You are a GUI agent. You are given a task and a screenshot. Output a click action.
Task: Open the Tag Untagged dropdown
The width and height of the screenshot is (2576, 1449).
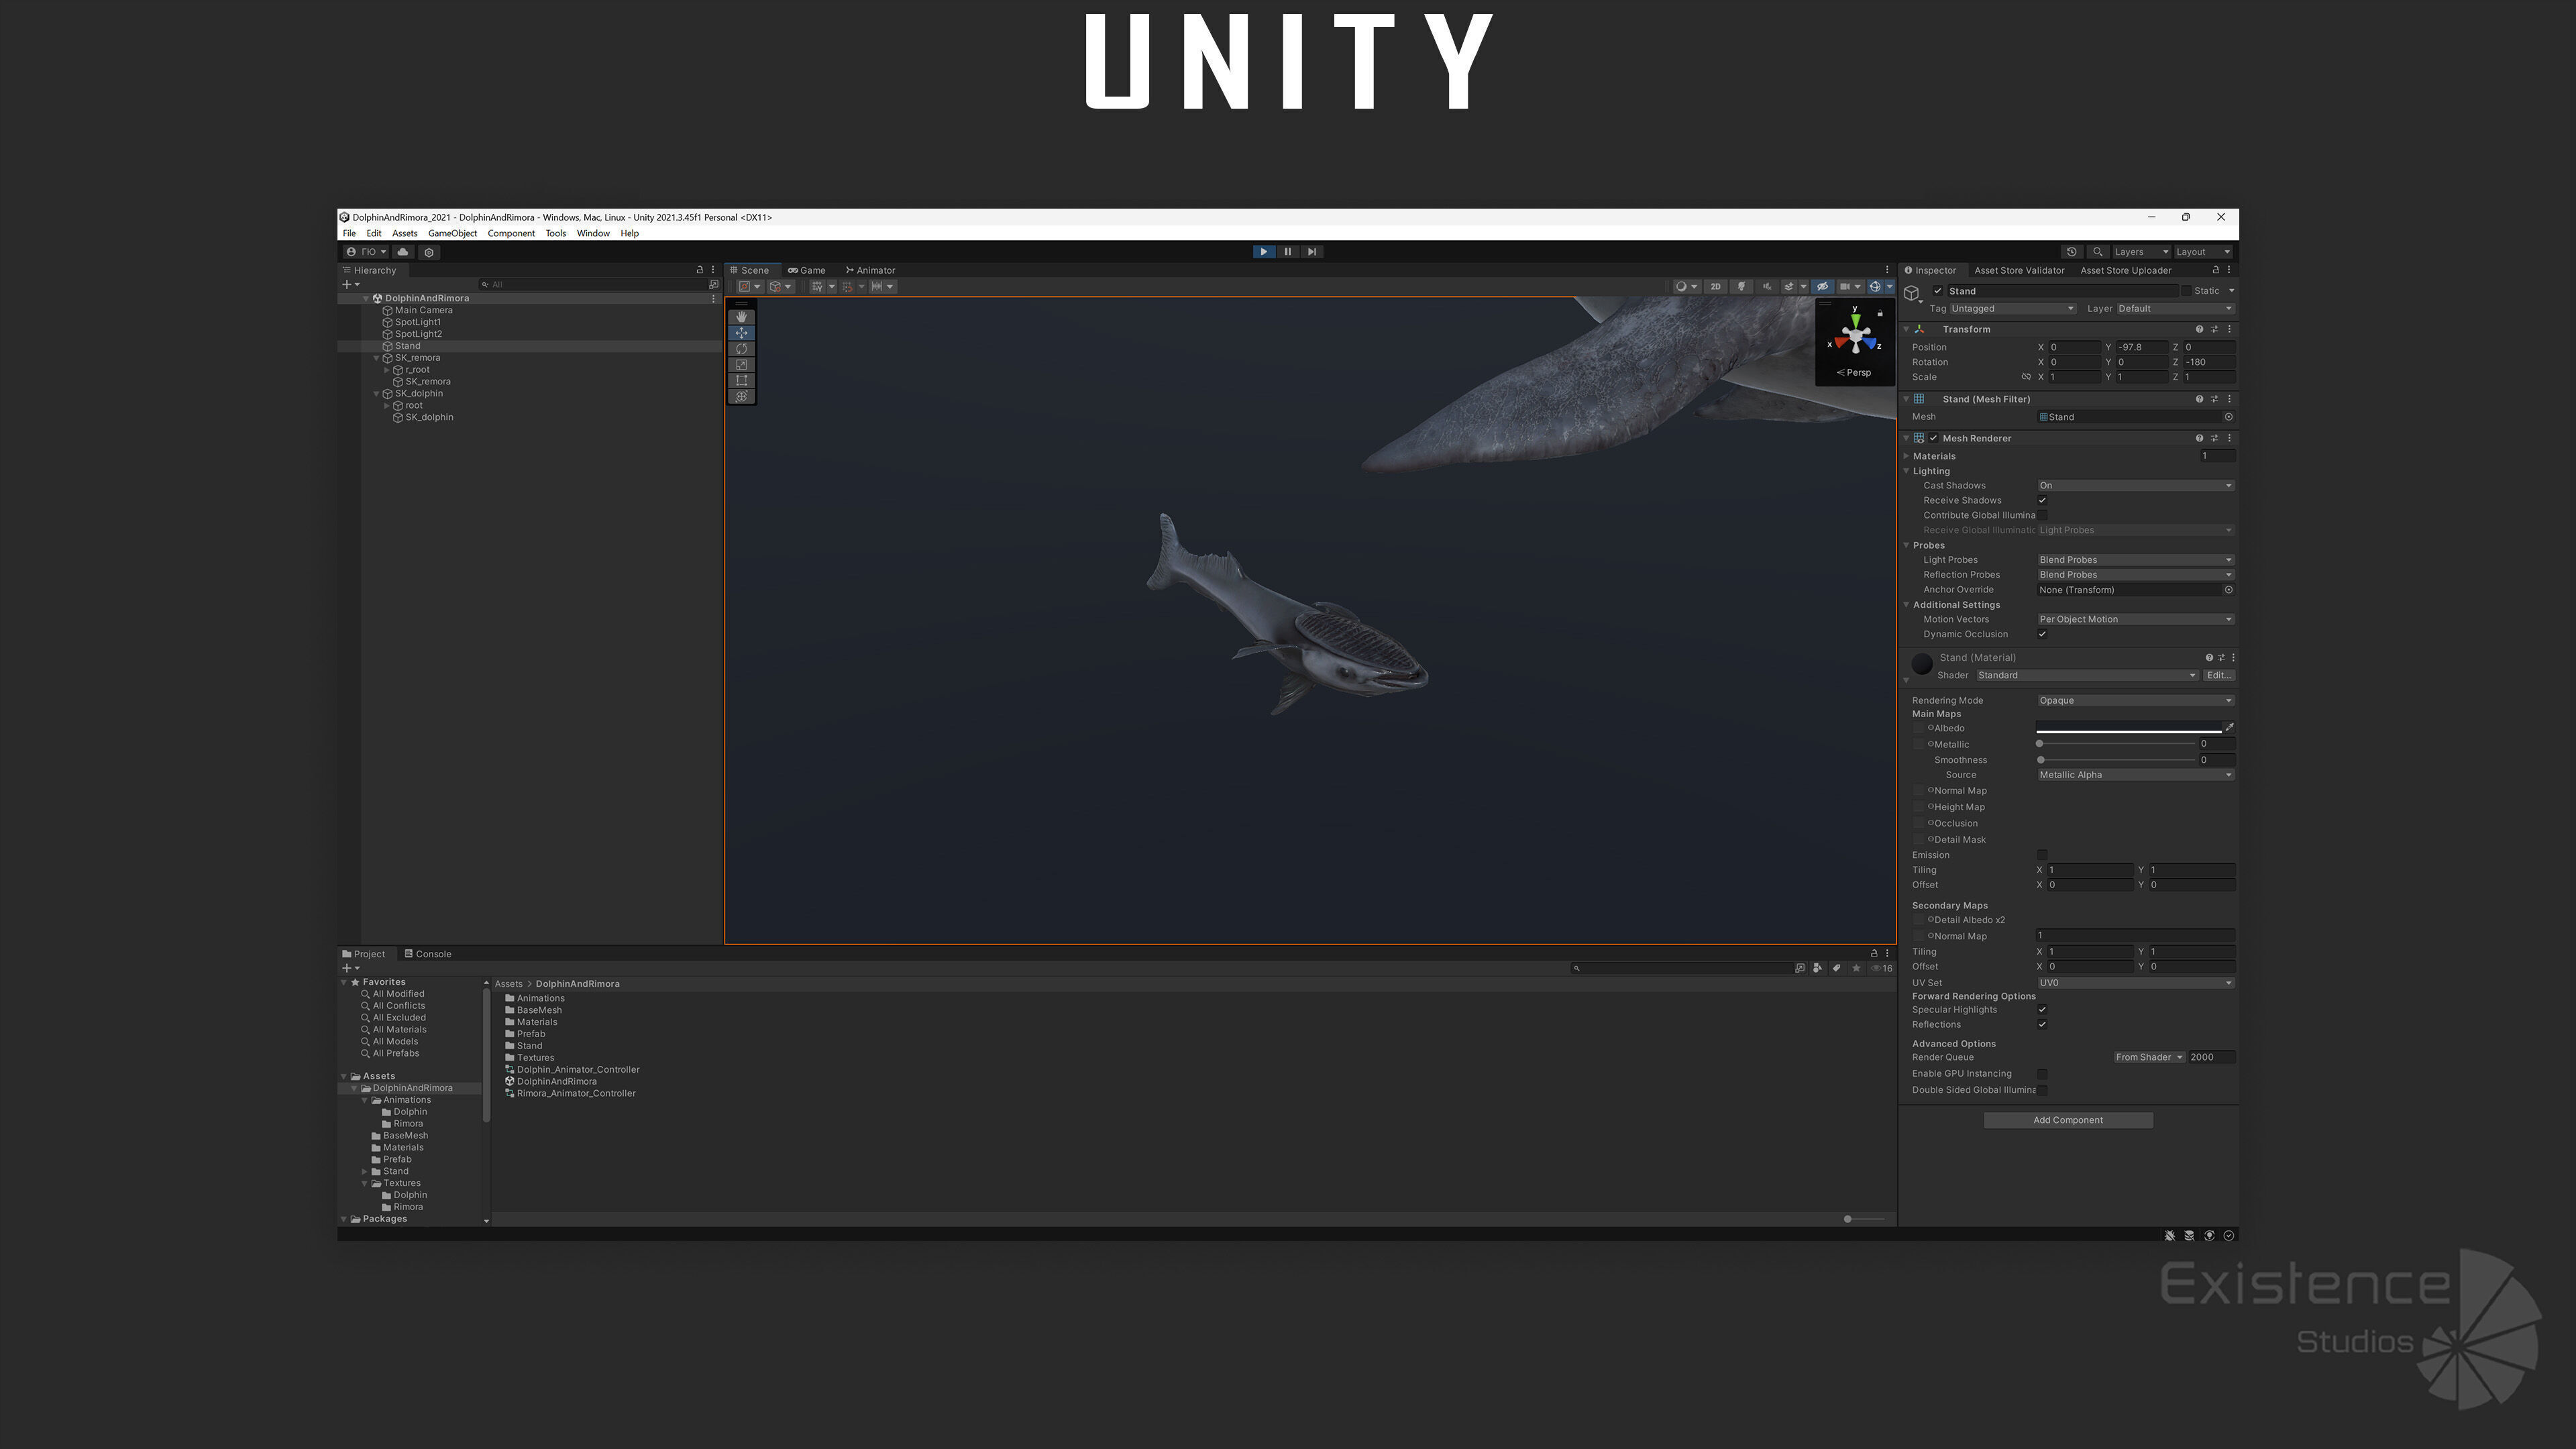2012,309
